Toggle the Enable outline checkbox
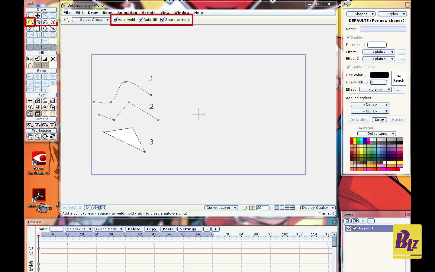Viewport: 435px width, 272px height. pos(348,67)
